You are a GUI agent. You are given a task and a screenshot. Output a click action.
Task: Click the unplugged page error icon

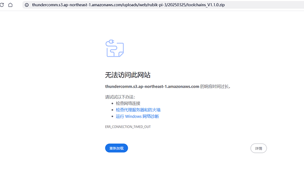[x=115, y=48]
